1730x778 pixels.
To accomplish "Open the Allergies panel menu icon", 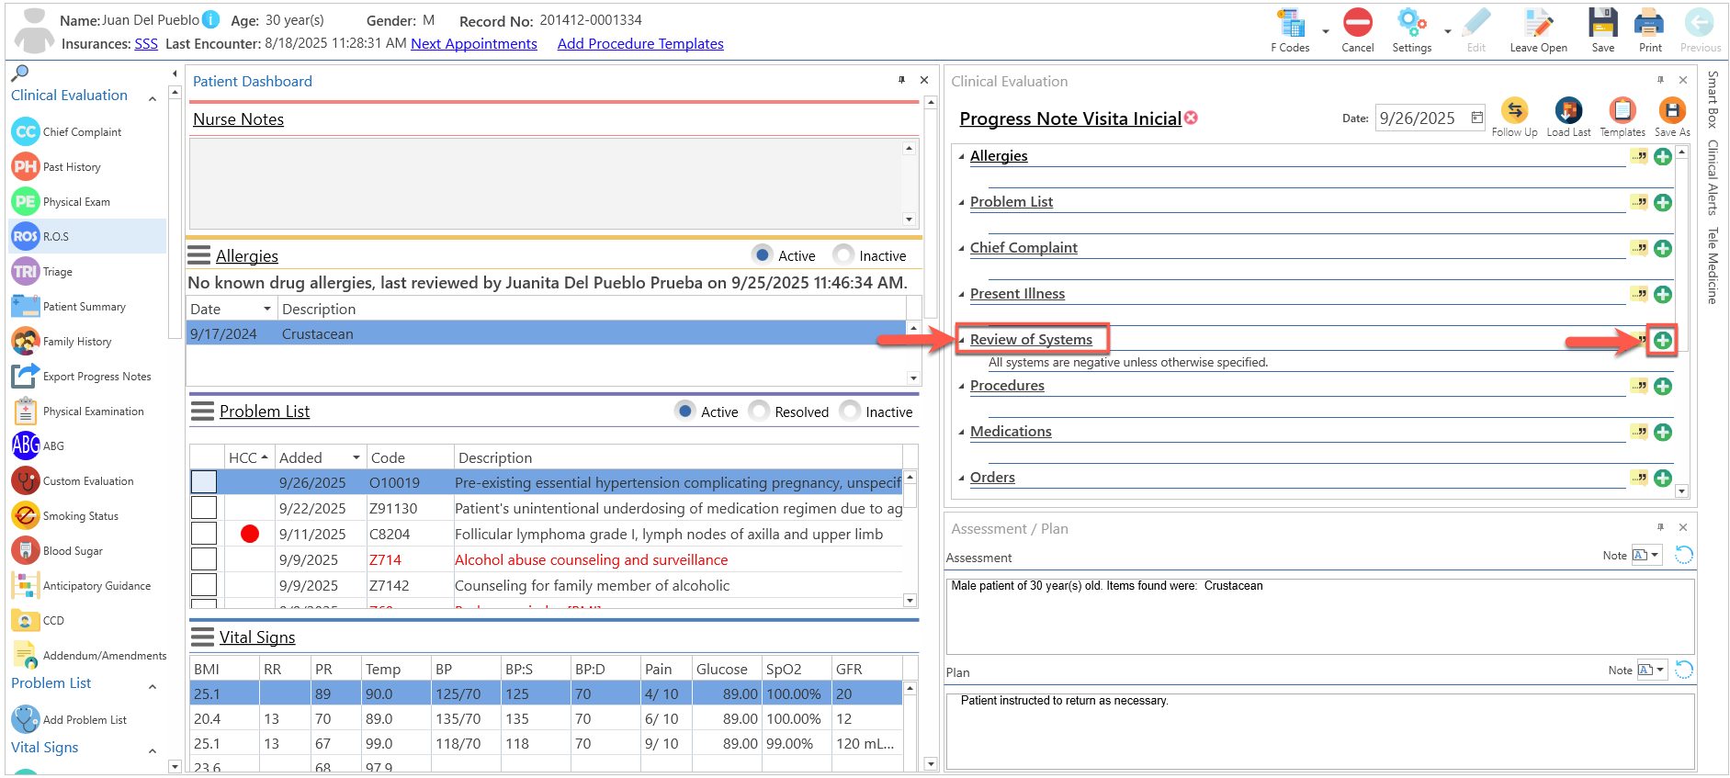I will pos(198,254).
